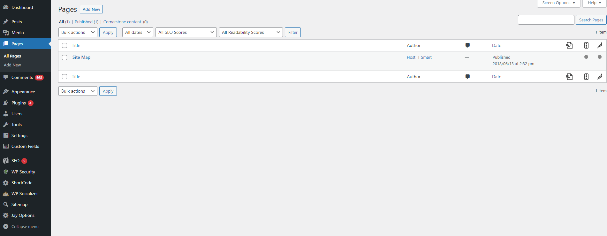Click the Users person icon
Image resolution: width=607 pixels, height=236 pixels.
6,114
